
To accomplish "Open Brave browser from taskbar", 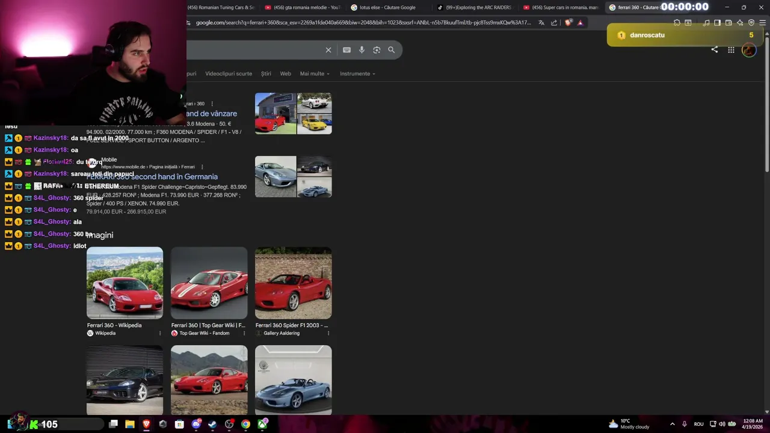I will click(x=146, y=424).
